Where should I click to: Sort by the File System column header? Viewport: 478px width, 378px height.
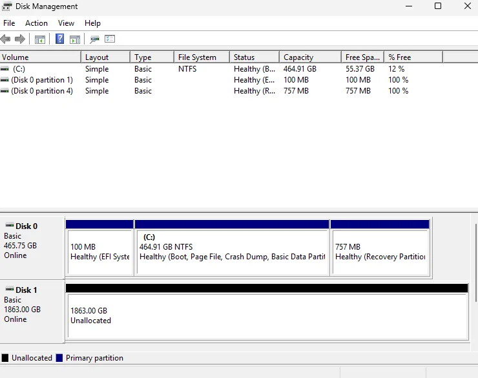(x=202, y=57)
